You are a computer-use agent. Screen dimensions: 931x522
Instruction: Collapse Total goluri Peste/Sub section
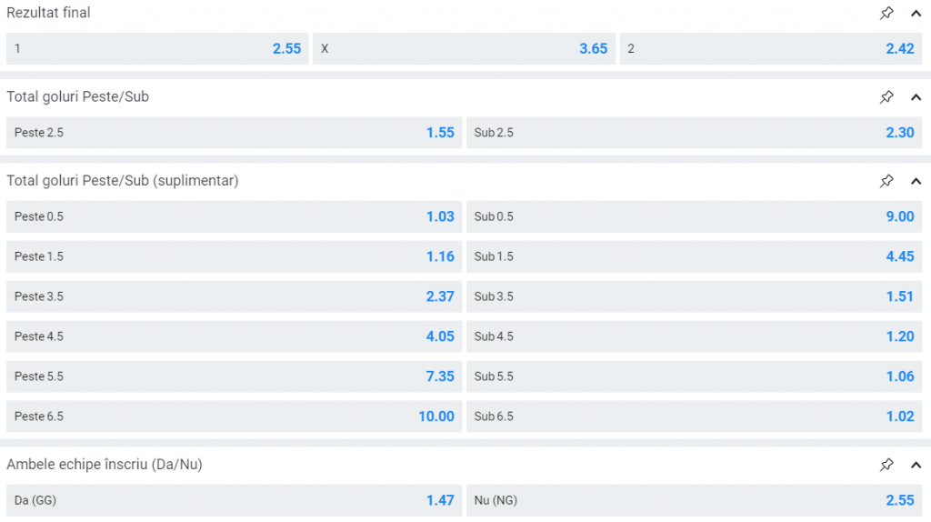coord(916,96)
